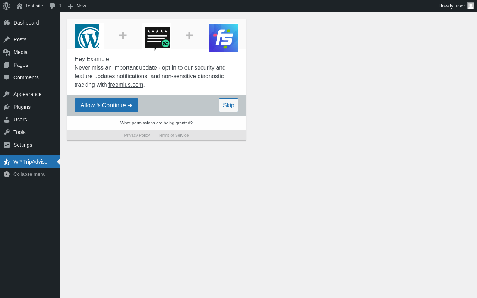Click the home icon beside Test site
477x298 pixels.
point(19,6)
